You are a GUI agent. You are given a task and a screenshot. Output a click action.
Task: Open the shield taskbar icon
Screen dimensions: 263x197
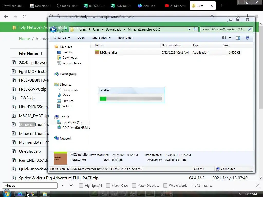[x=32, y=194]
